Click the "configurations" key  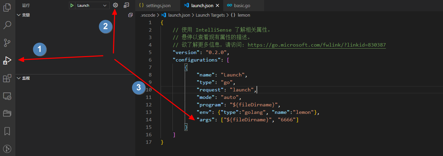[196, 60]
